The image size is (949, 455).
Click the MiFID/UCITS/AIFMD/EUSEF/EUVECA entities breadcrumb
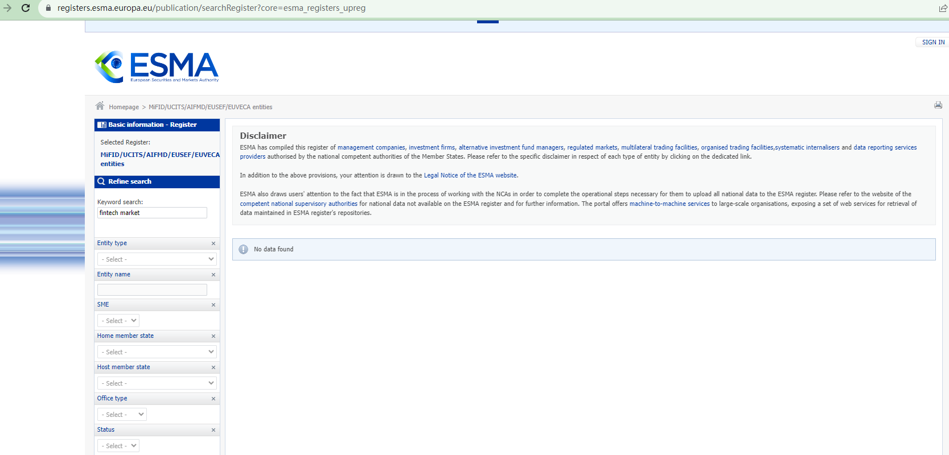coord(211,107)
